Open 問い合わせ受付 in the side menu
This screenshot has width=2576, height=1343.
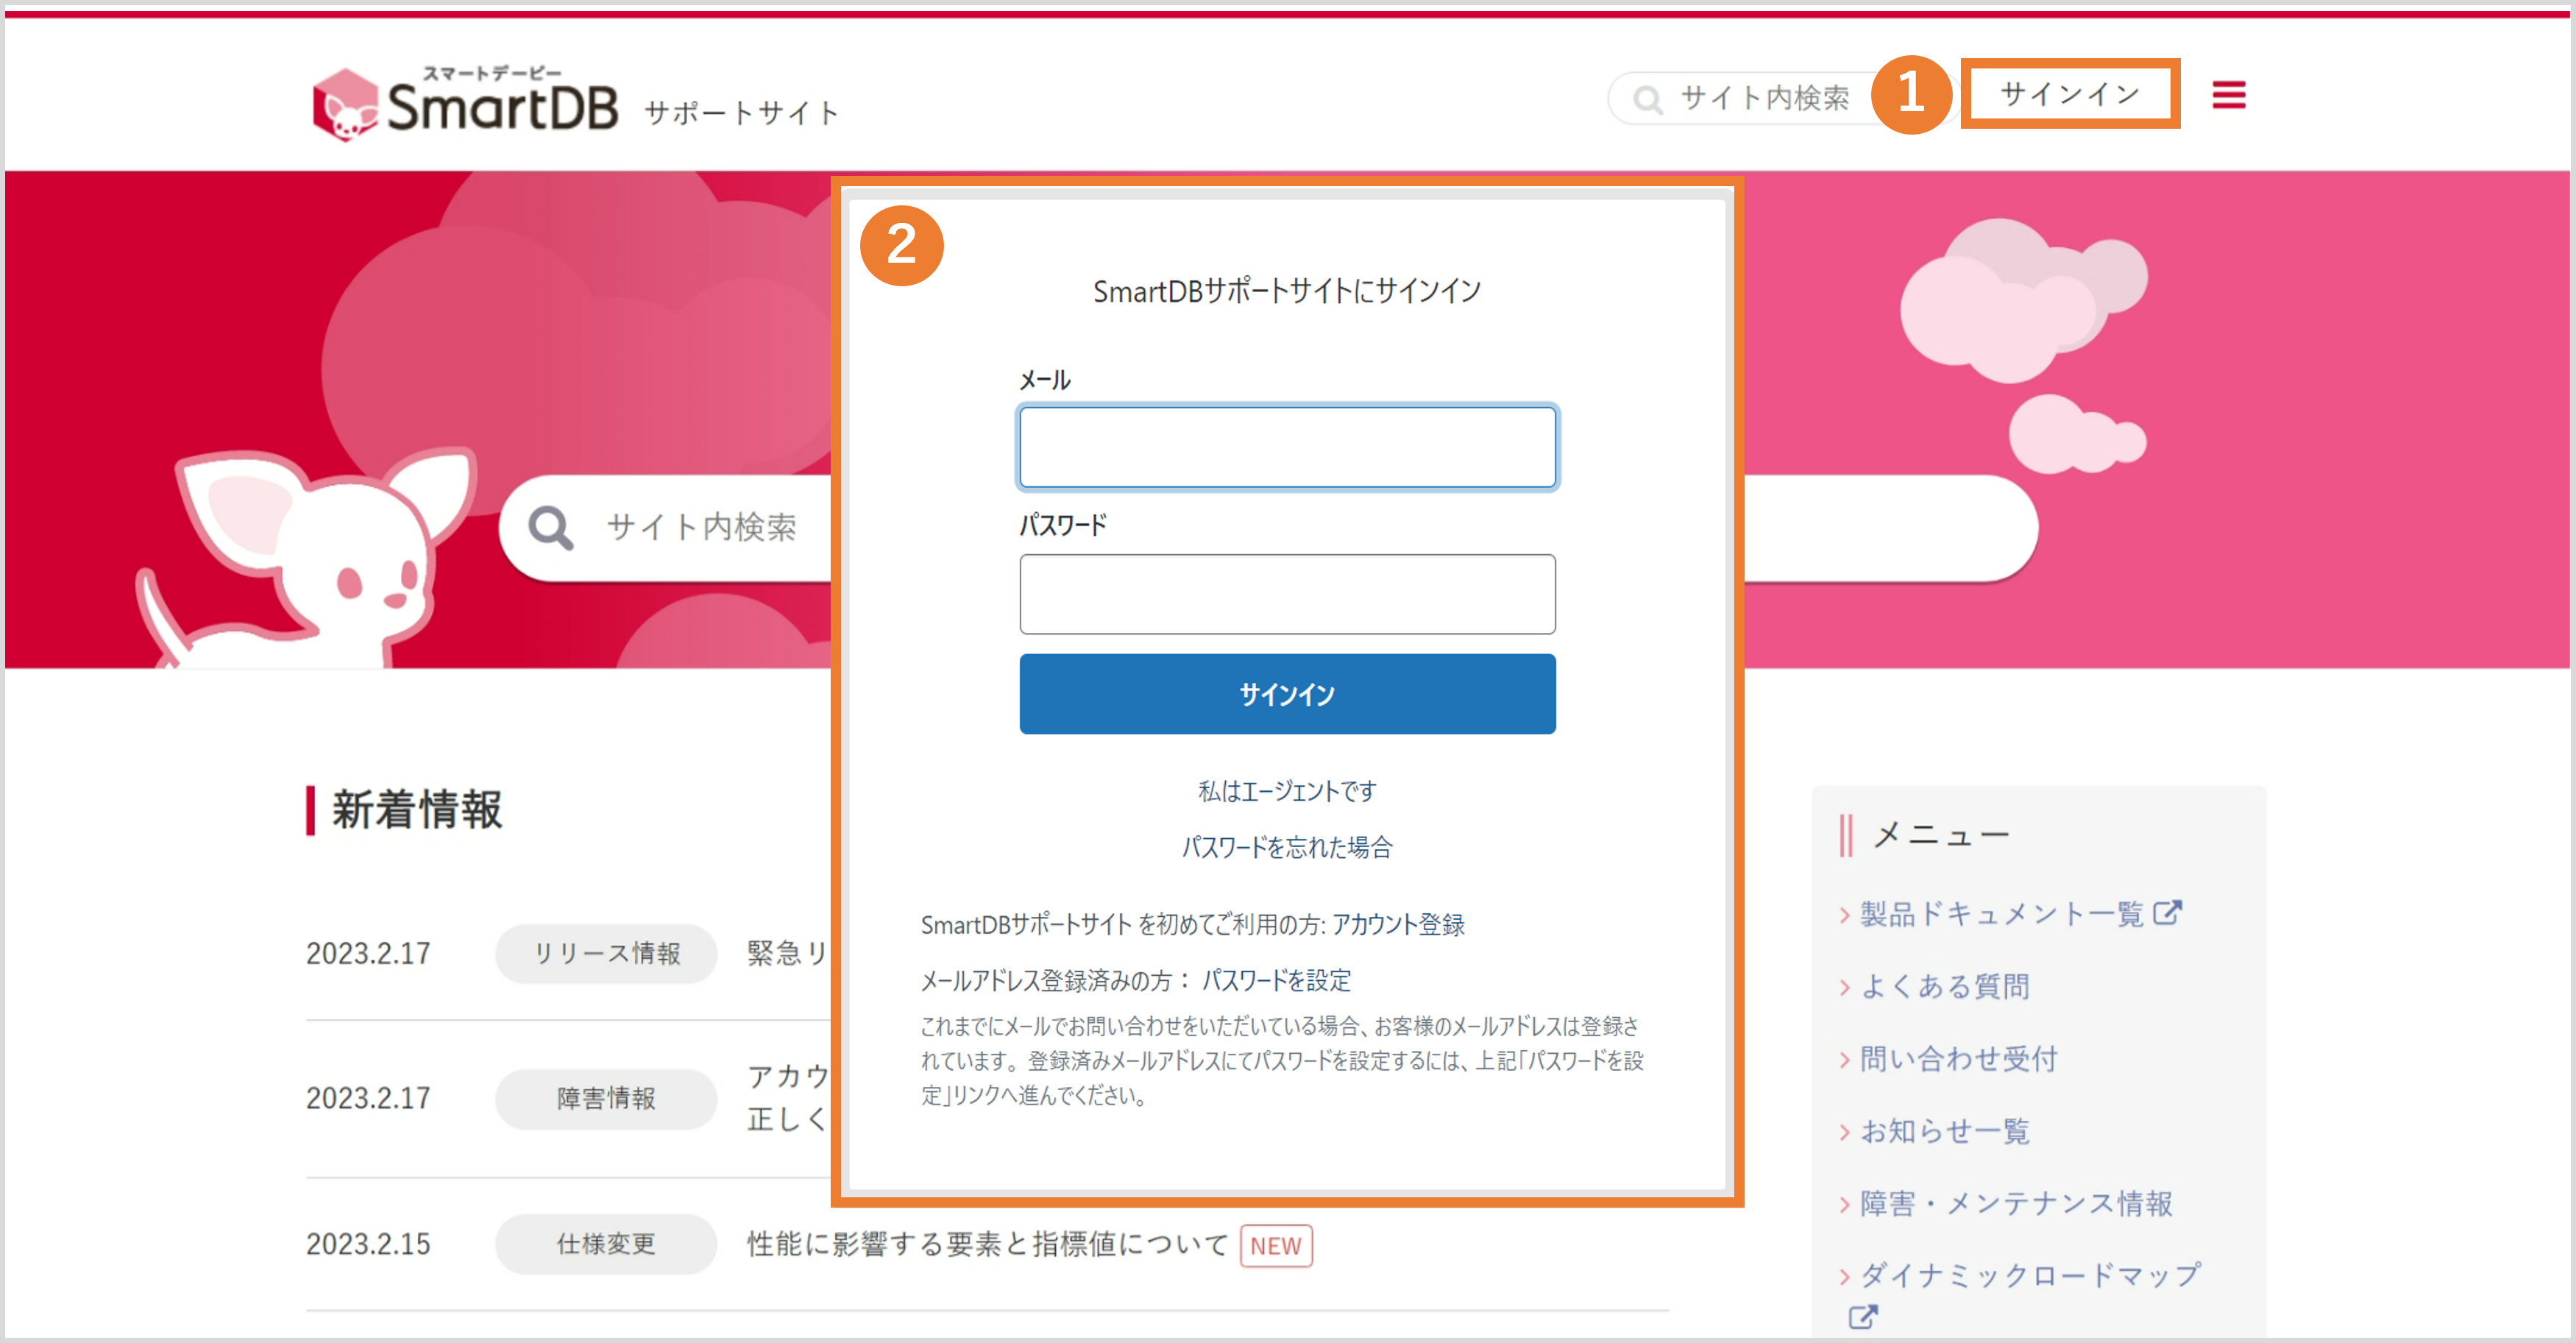coord(1958,1058)
